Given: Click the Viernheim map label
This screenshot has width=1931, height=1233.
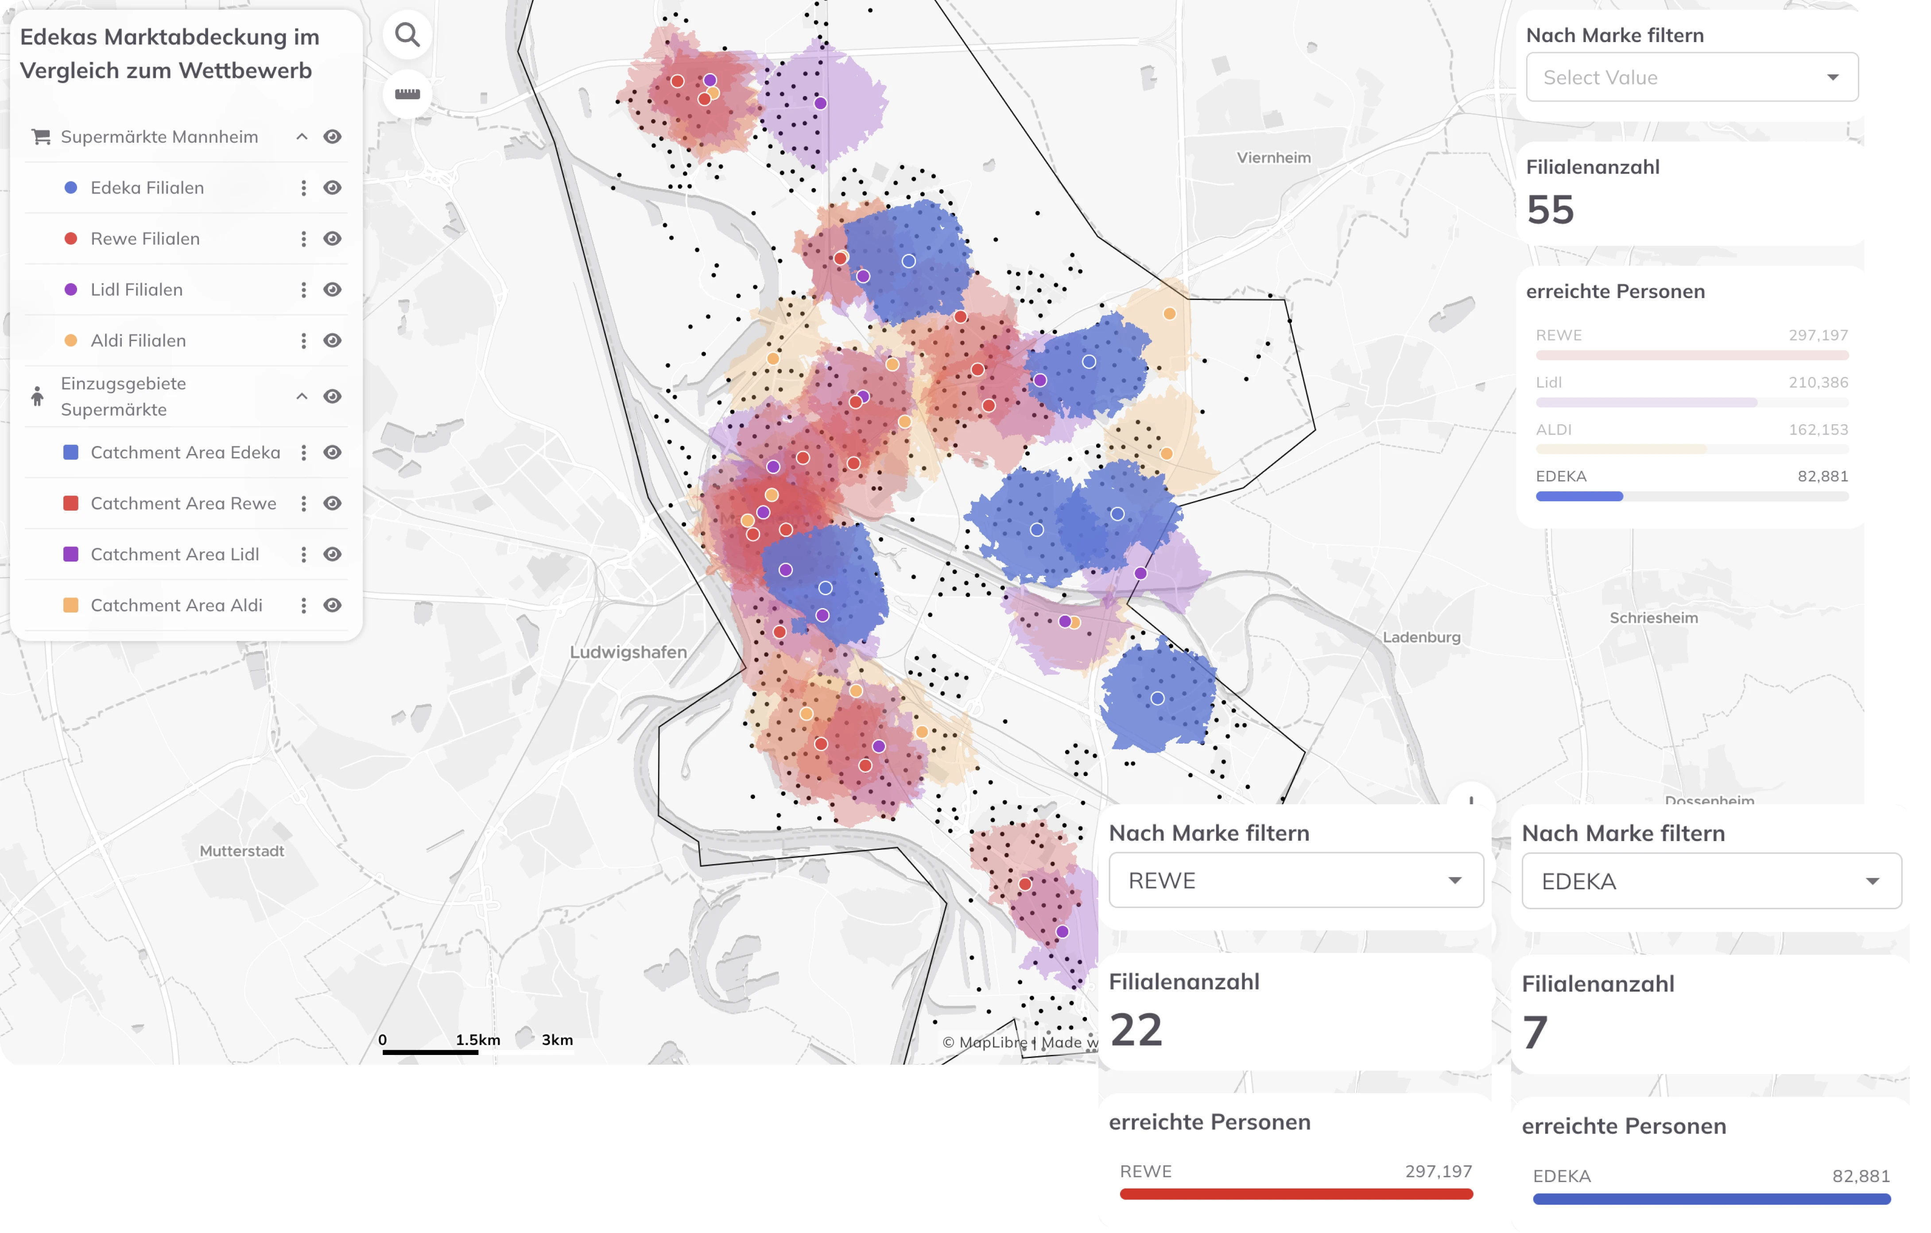Looking at the screenshot, I should [1273, 158].
